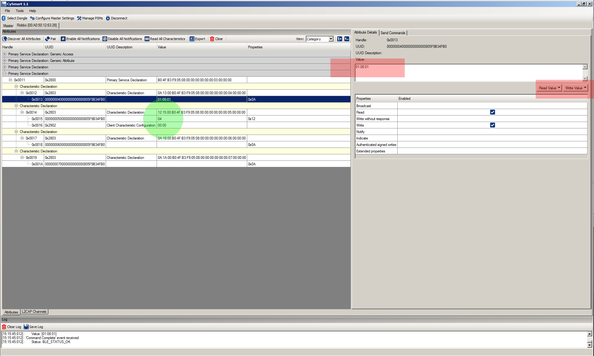Toggle the Write property checkbox
This screenshot has height=356, width=594.
point(492,125)
